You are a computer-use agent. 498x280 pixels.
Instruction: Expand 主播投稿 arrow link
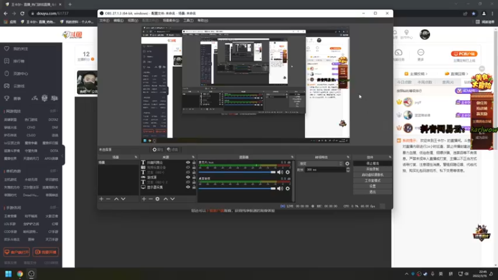416,73
